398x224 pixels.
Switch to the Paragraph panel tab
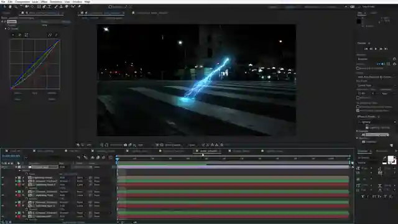[x=382, y=151]
